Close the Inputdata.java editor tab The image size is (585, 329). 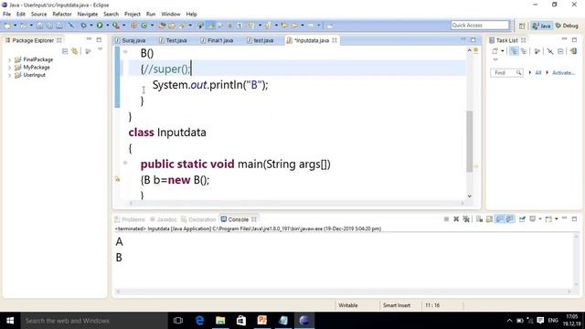click(x=335, y=40)
